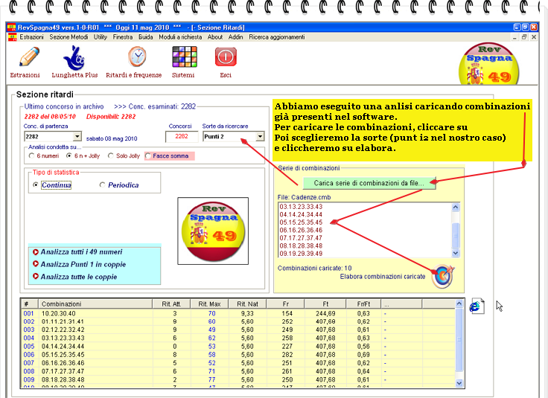Image resolution: width=548 pixels, height=398 pixels.
Task: Open the Estrazioni menu
Action: 31,37
